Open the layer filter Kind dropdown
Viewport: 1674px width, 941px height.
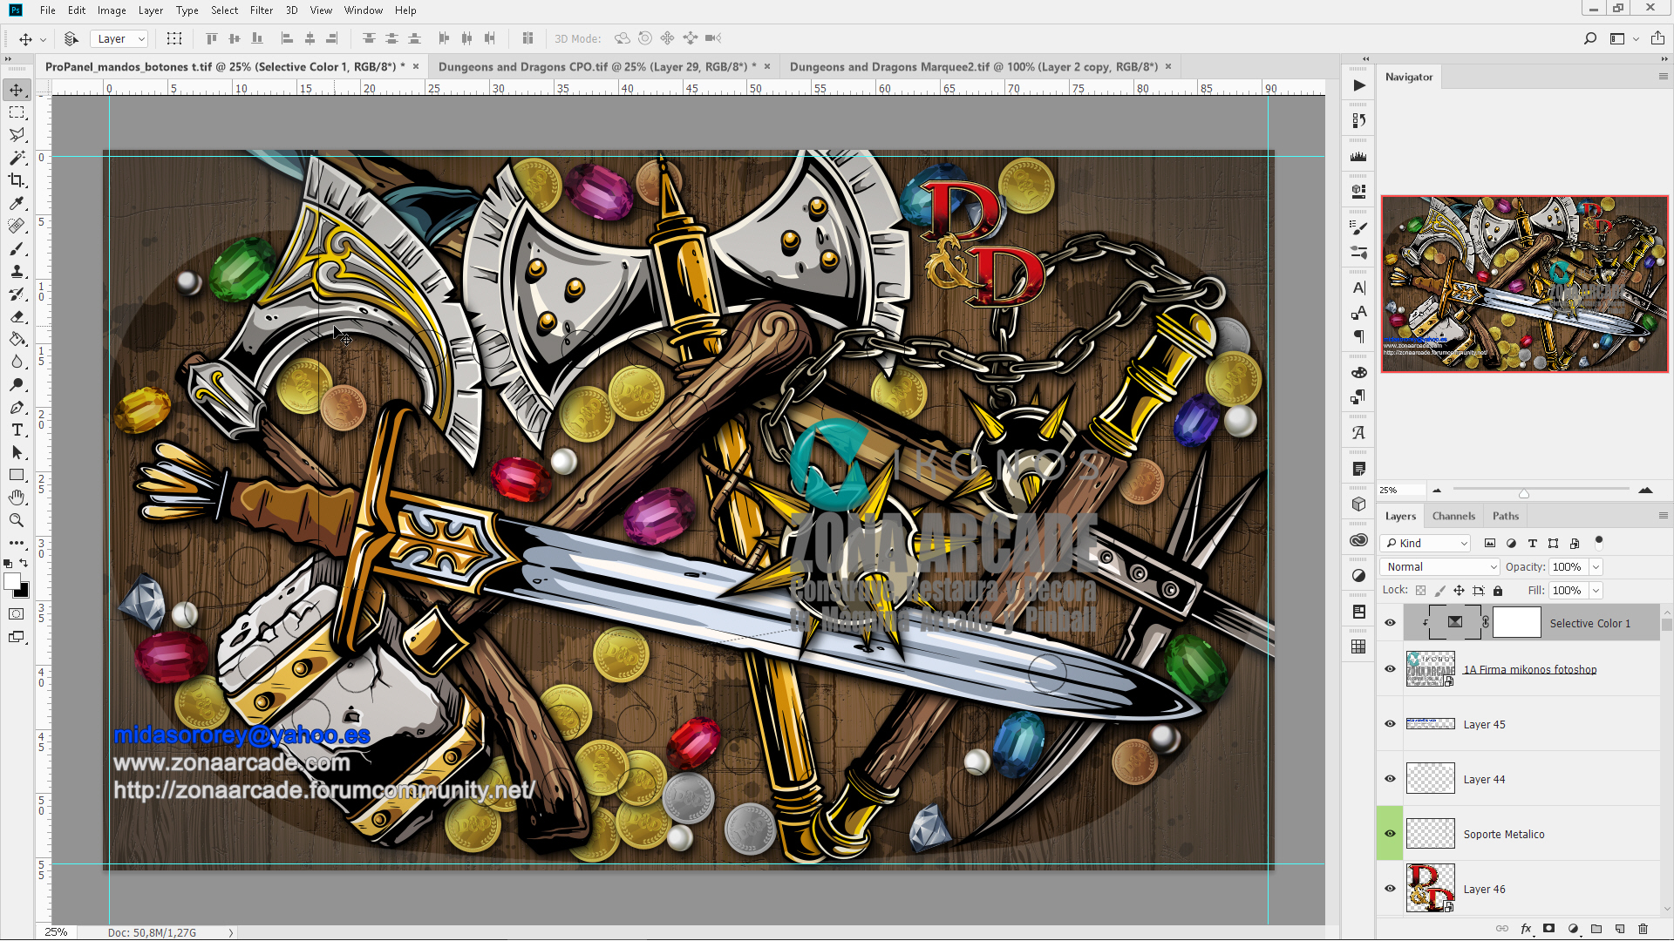click(1425, 543)
